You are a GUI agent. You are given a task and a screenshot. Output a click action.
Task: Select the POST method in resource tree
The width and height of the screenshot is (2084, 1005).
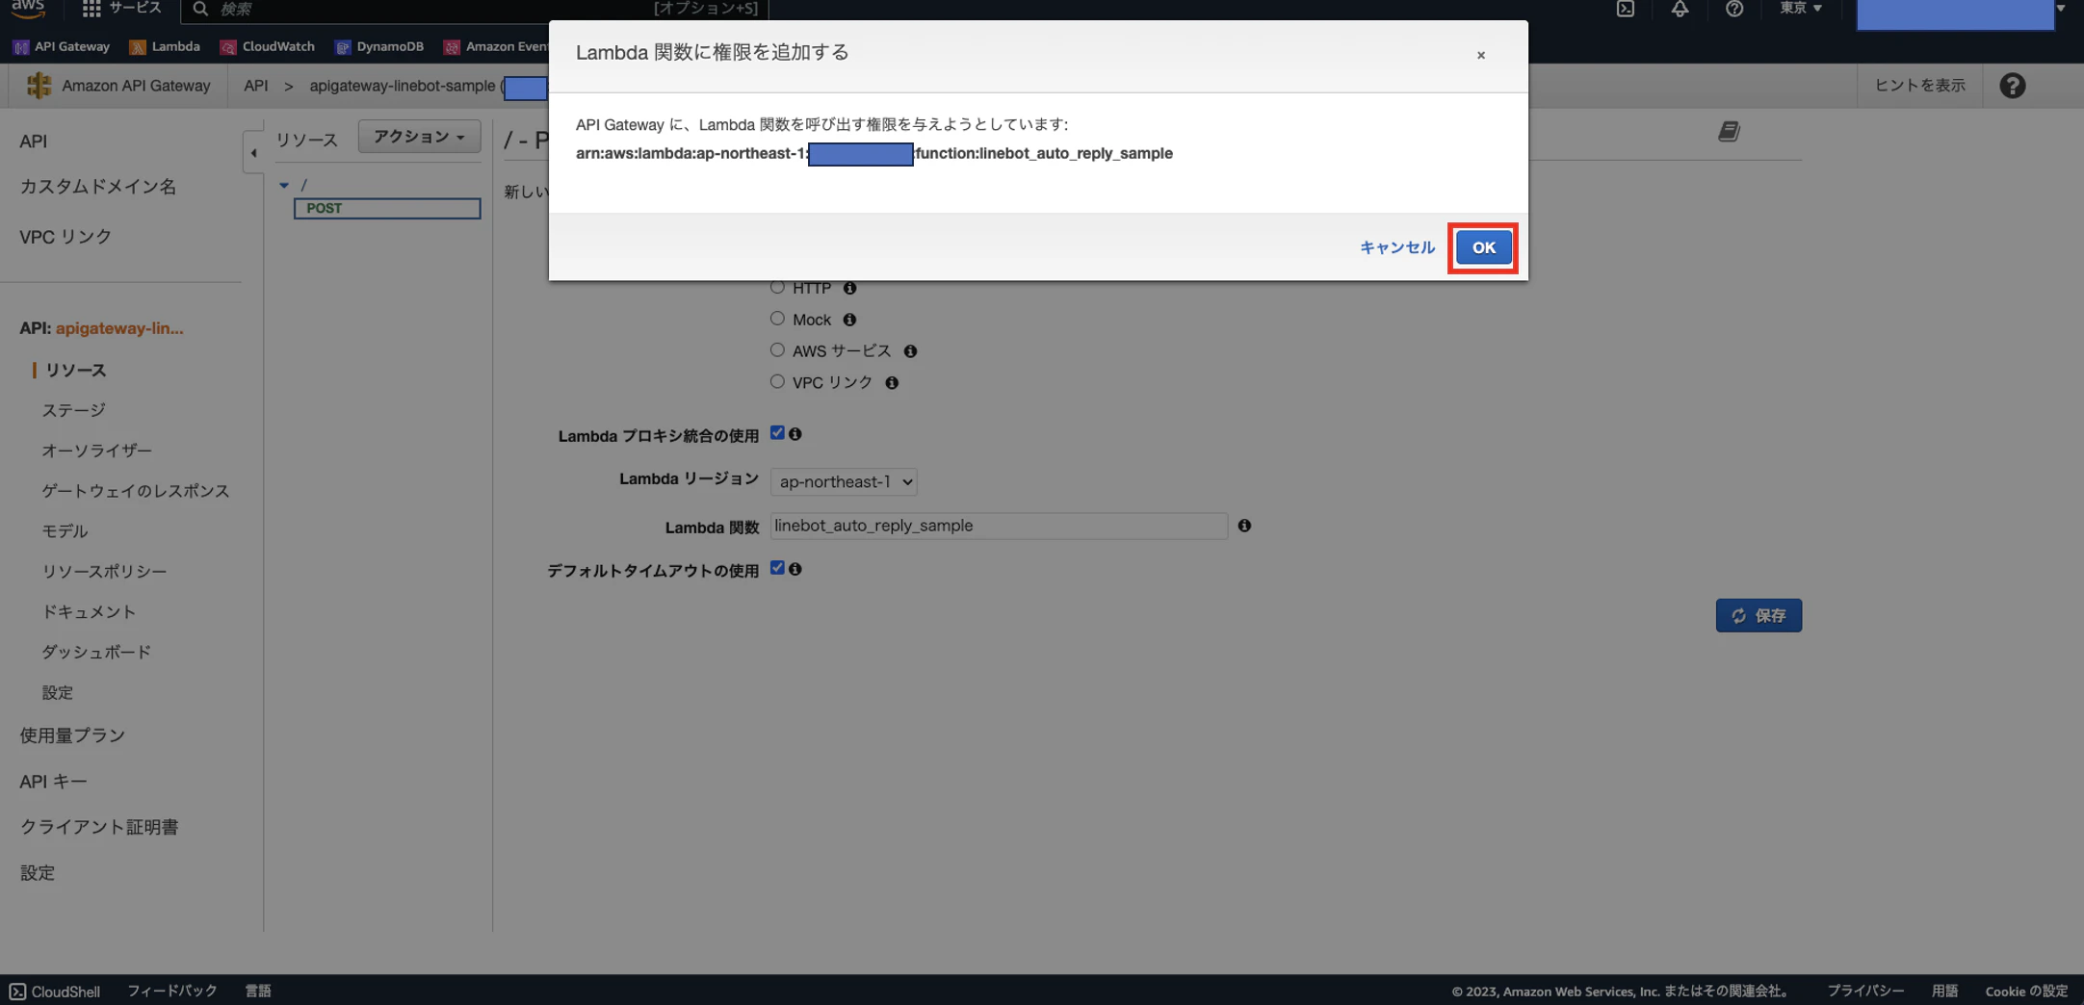[x=387, y=208]
